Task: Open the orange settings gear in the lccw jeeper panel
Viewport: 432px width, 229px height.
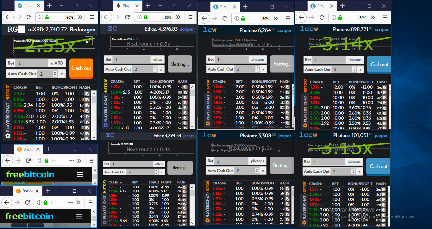Action: tap(304, 222)
